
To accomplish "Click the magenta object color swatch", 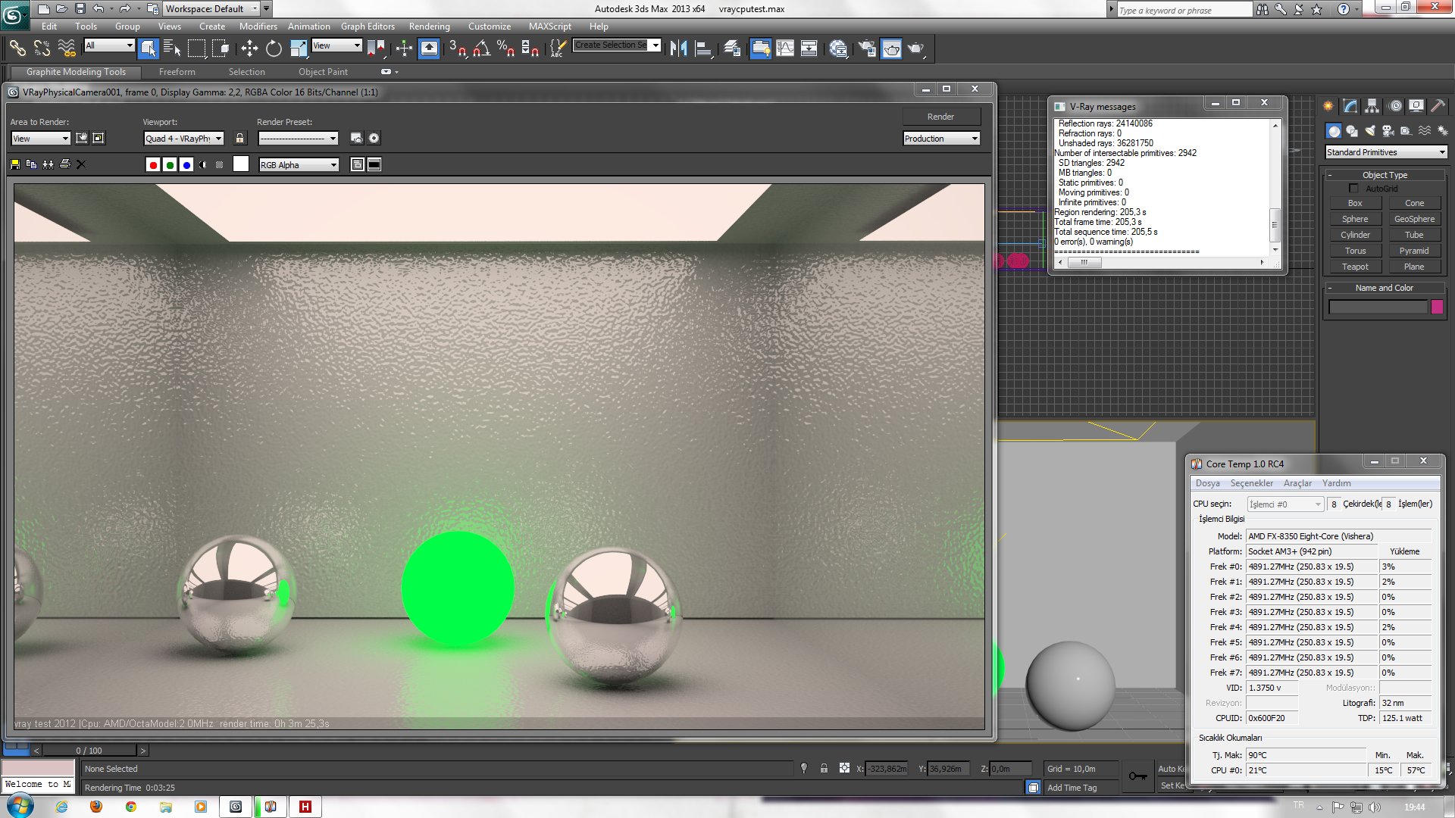I will [1437, 307].
